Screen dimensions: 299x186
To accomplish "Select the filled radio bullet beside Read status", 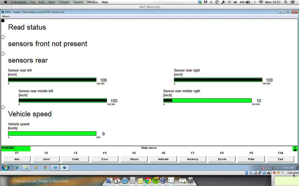I will 3,20.
